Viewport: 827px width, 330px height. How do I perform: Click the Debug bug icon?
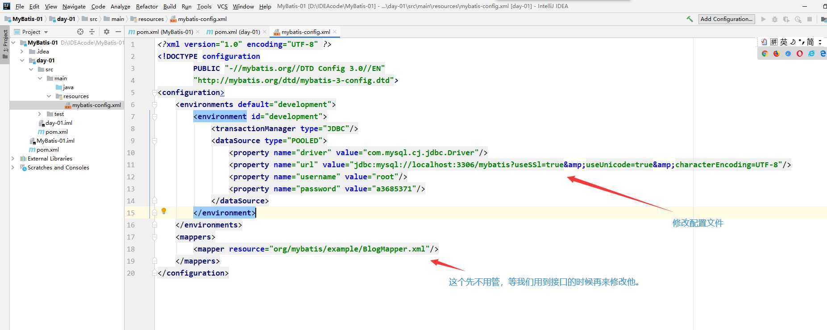pos(775,19)
